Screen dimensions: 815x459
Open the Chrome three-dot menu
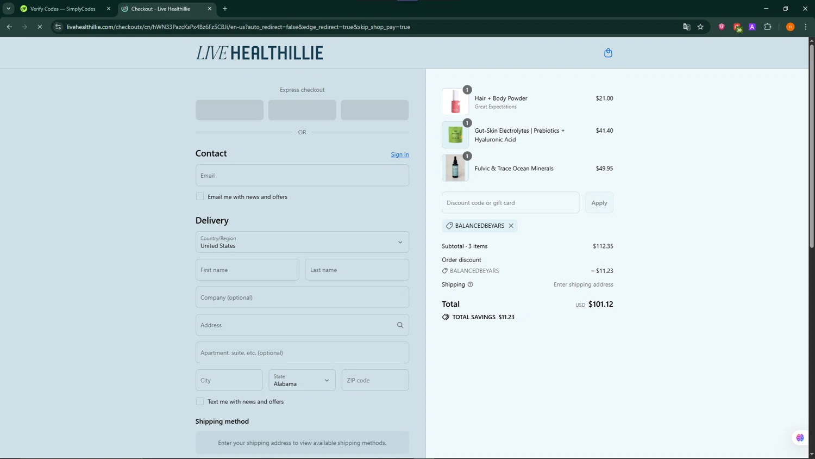click(805, 27)
